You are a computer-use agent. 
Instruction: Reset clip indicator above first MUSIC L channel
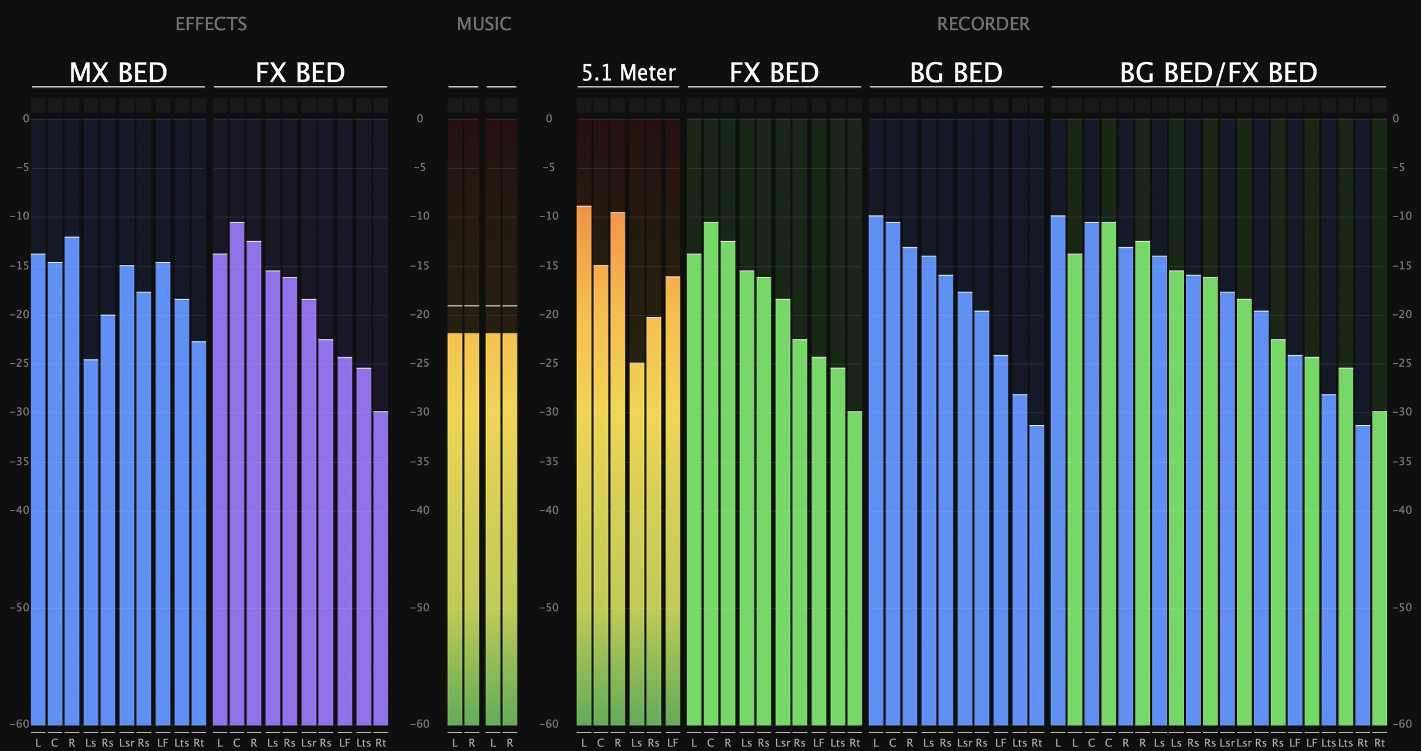(x=455, y=105)
